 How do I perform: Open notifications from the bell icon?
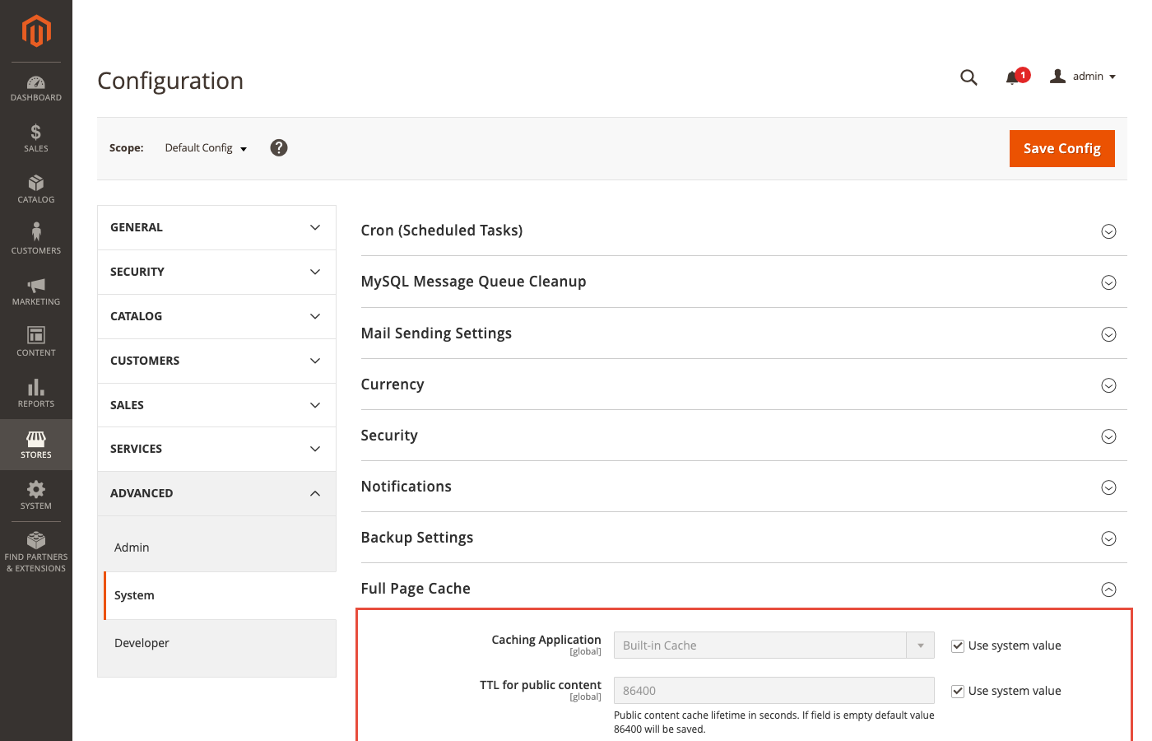click(1012, 77)
